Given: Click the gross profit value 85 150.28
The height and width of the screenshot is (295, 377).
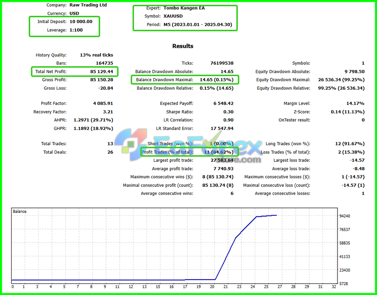Looking at the screenshot, I should click(x=102, y=80).
